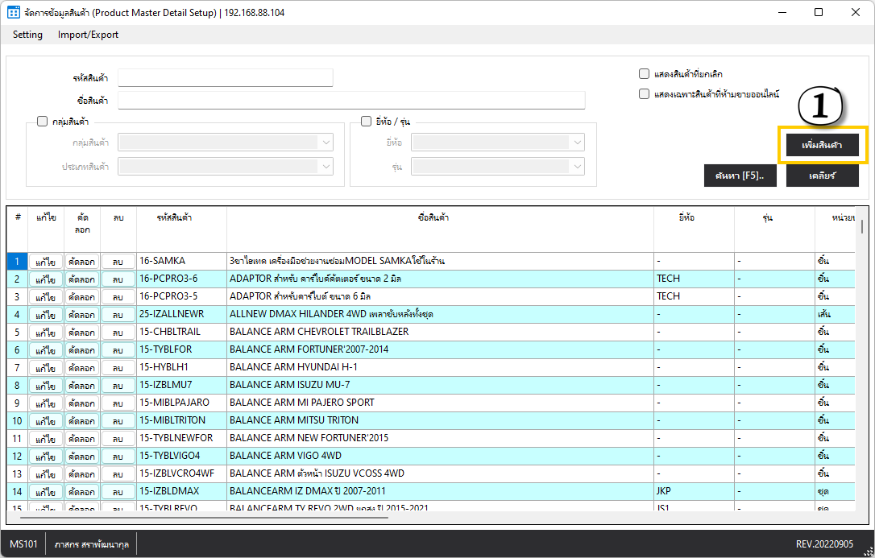Image resolution: width=875 pixels, height=558 pixels.
Task: Click ลบ for BALANCE ARM ISUZU MU-7 row
Action: [x=118, y=386]
